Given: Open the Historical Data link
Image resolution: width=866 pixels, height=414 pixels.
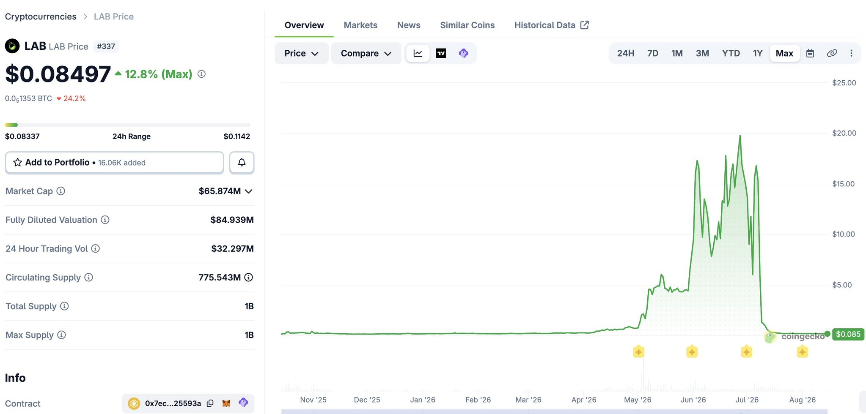Looking at the screenshot, I should 551,25.
